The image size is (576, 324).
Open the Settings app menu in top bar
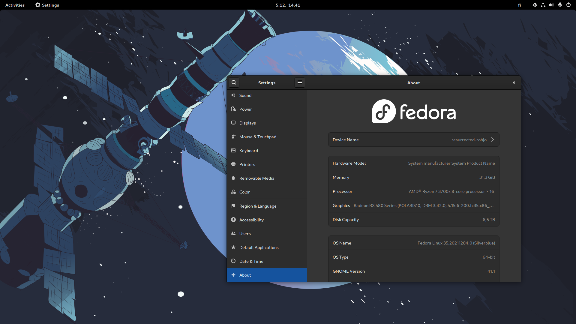pos(47,5)
